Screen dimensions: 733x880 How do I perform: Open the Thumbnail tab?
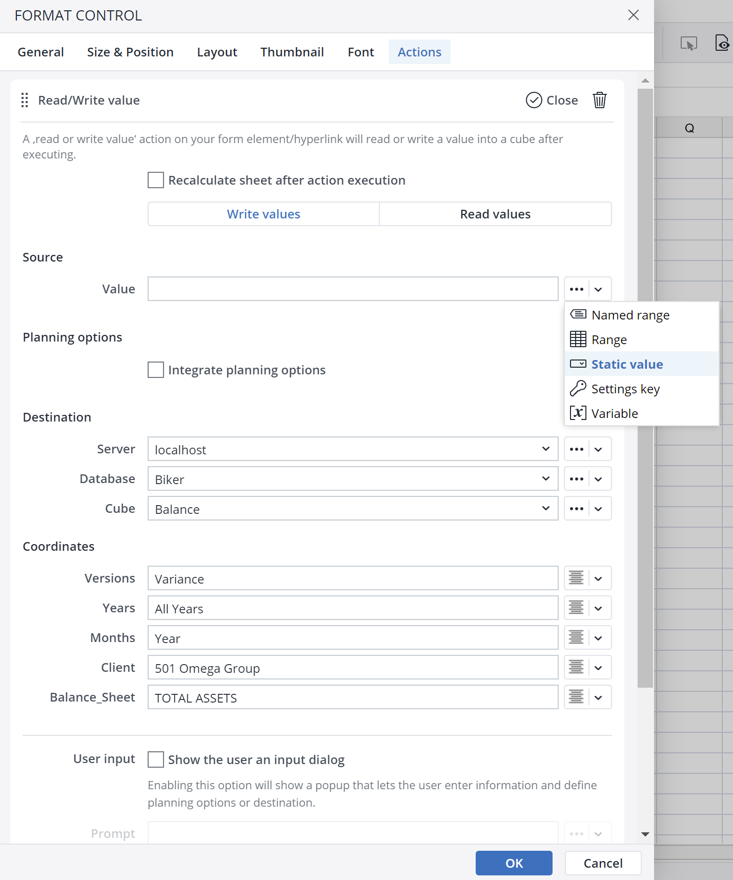292,52
